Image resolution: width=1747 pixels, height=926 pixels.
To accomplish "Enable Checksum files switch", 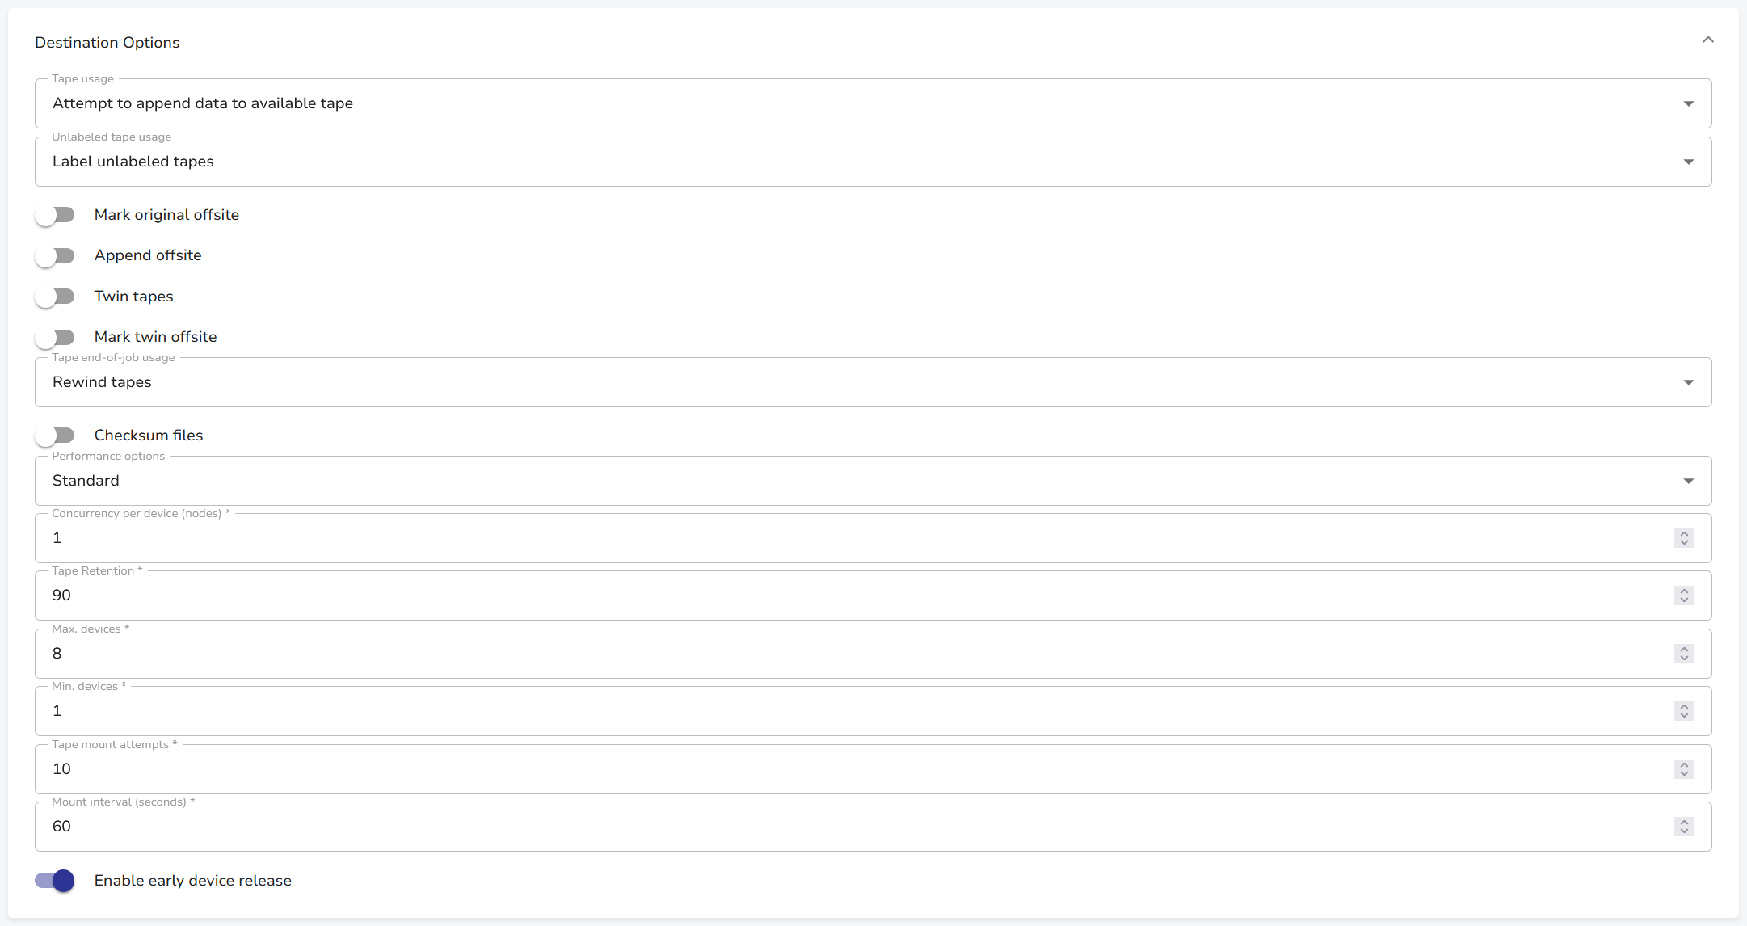I will pos(55,436).
